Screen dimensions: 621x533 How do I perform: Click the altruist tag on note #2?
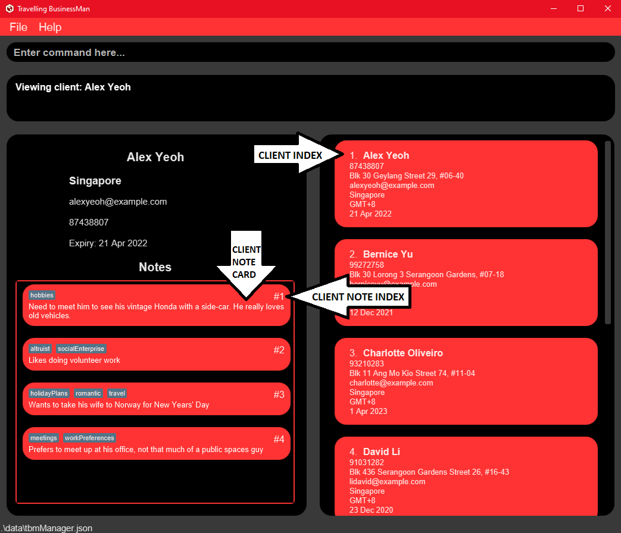pos(40,349)
